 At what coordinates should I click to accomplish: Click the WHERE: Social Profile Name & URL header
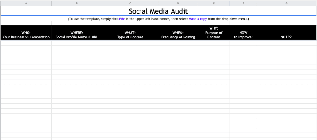[77, 33]
